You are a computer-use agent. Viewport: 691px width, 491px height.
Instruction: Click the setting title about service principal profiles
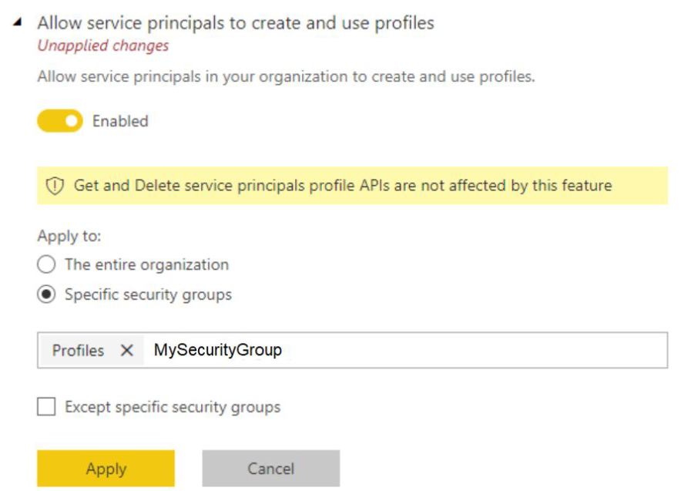[235, 23]
